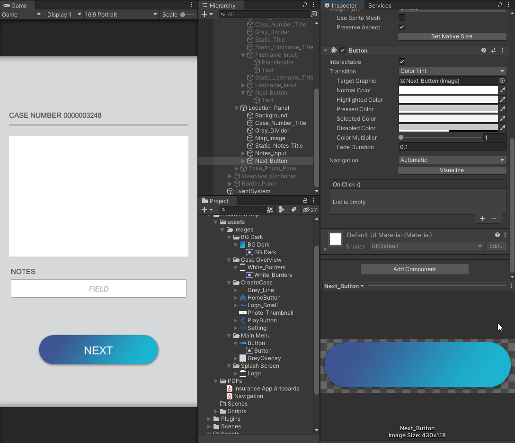515x443 pixels.
Task: Open Normal Color swatch
Action: point(448,90)
